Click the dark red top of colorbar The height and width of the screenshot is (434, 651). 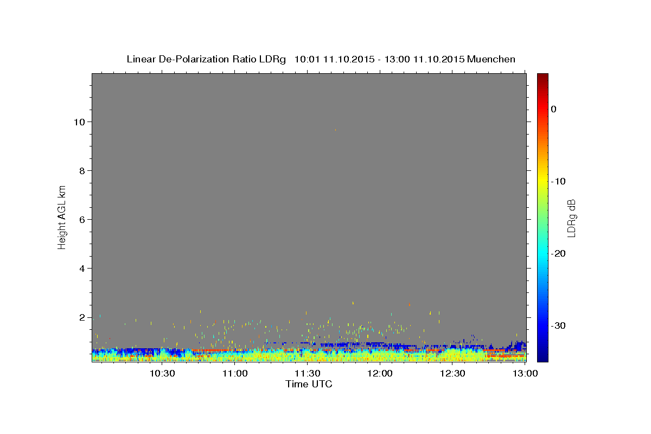tap(542, 77)
